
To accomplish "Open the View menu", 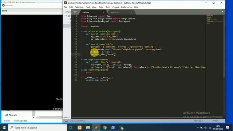I will pyautogui.click(x=94, y=7).
